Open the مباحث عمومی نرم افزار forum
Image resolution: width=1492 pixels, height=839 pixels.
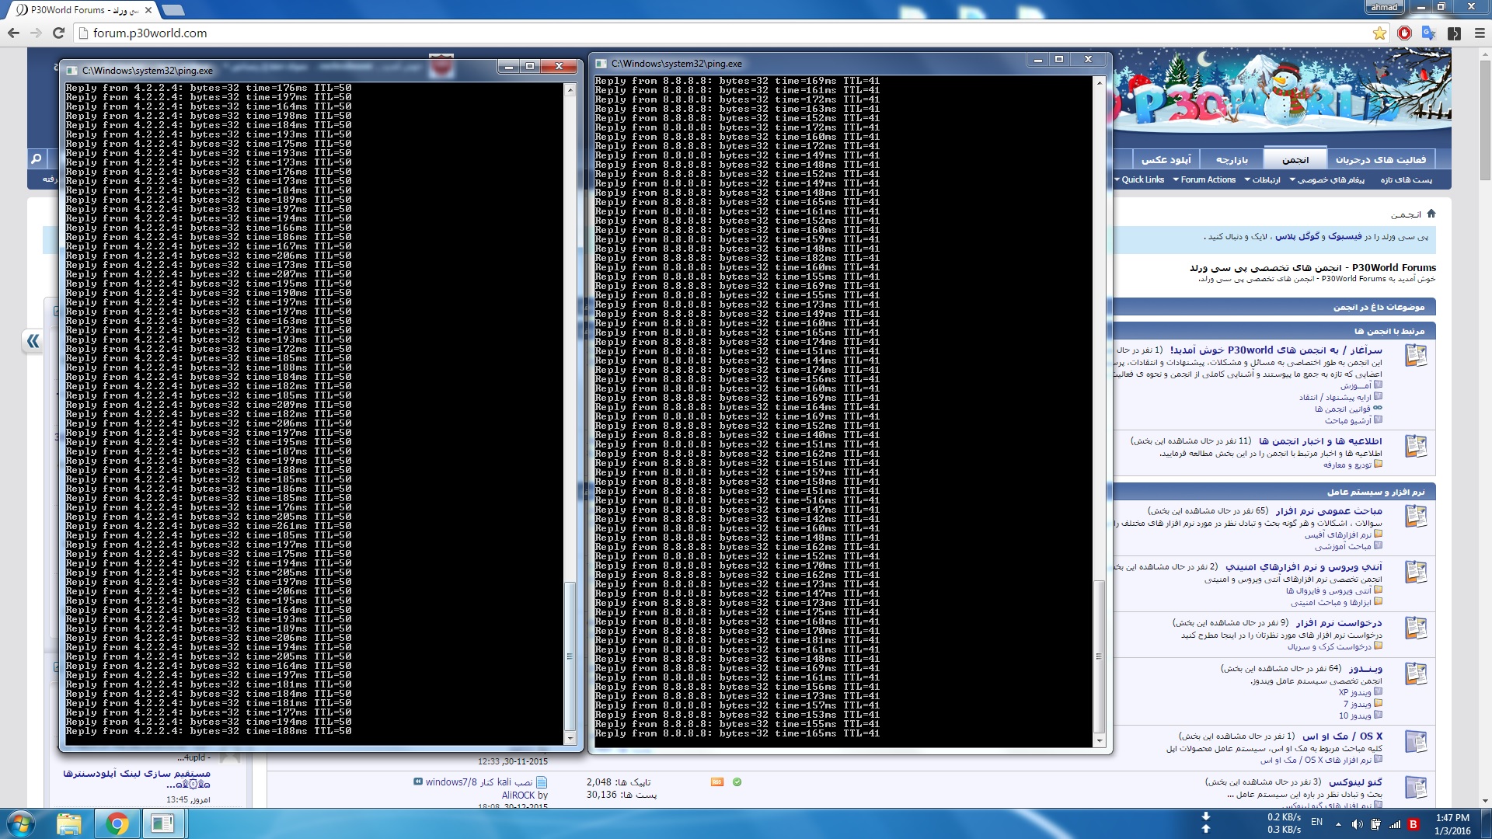pos(1329,510)
